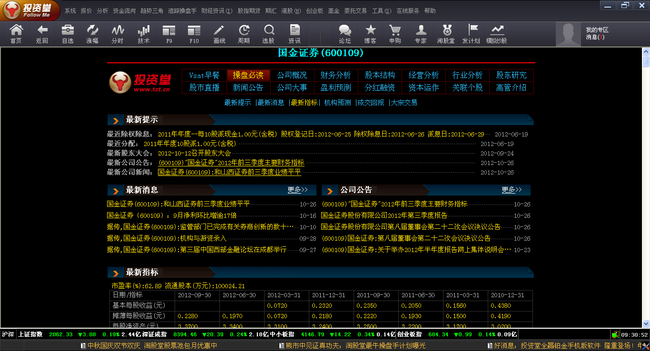This screenshot has height=351, width=650.
Task: Open 申购 shopping cart icon
Action: pos(395,34)
